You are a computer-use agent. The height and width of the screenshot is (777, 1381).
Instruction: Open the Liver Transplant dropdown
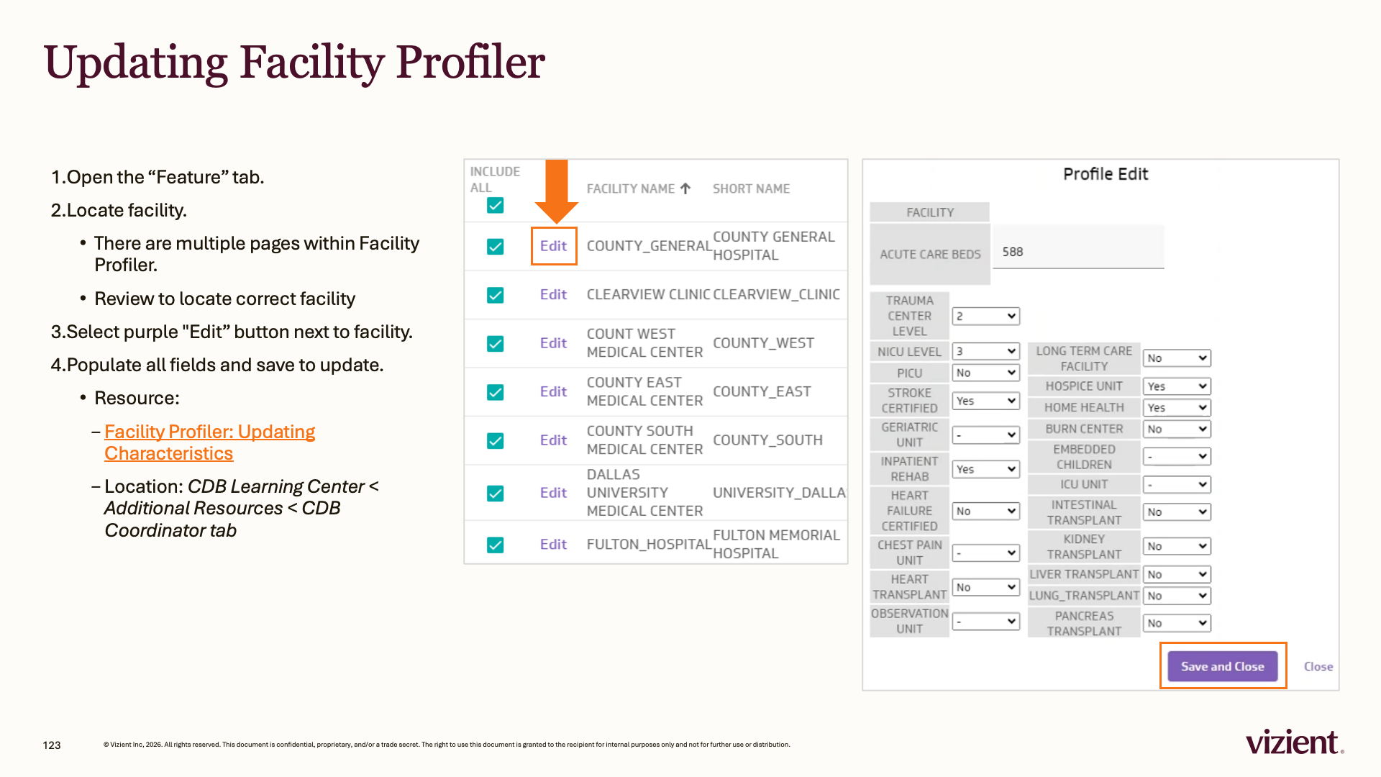(1177, 575)
